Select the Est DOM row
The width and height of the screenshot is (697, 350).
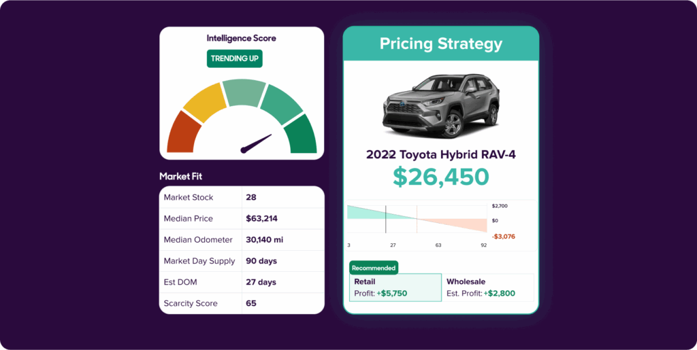[x=242, y=282]
